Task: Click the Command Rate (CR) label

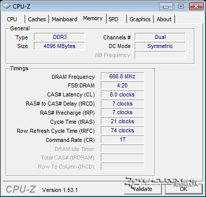Action: [x=70, y=140]
